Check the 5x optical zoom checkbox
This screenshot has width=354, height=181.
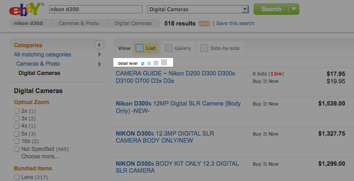click(x=17, y=134)
